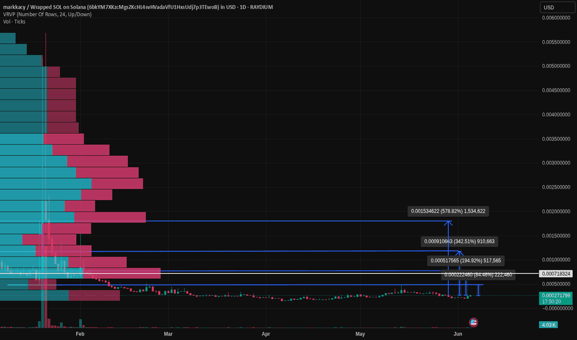Click the Mar date on the time axis
This screenshot has width=577, height=340.
[168, 334]
